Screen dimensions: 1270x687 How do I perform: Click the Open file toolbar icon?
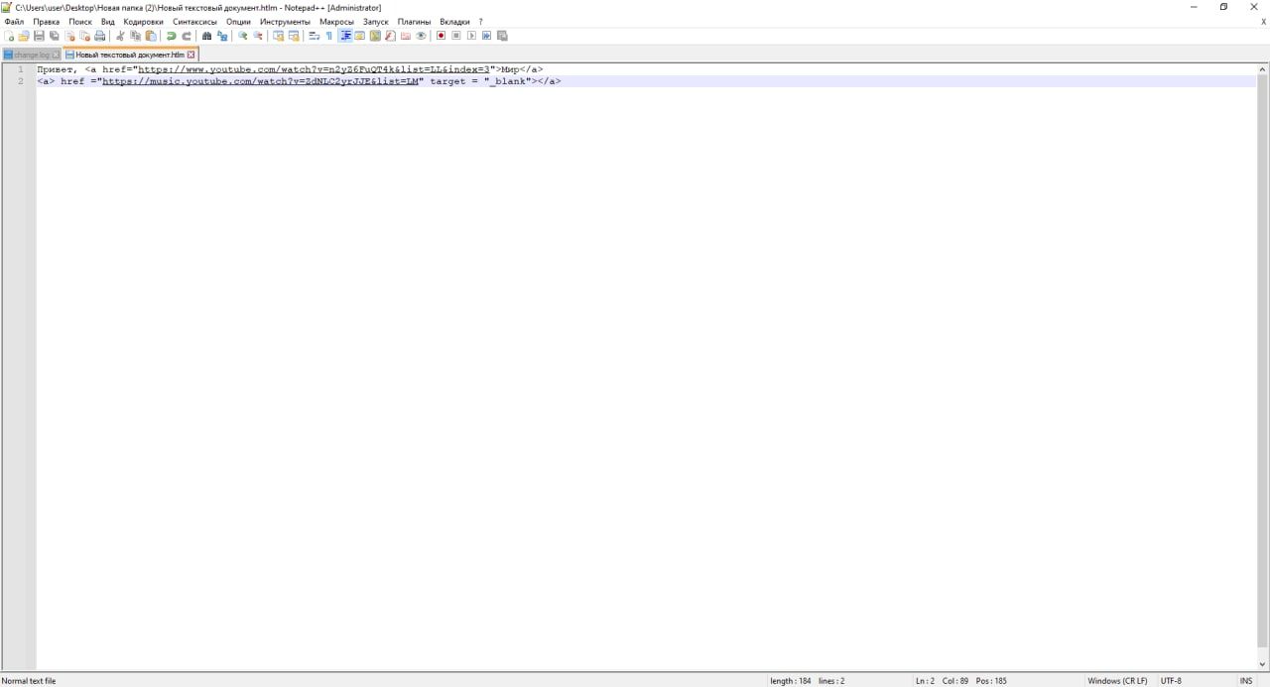24,36
